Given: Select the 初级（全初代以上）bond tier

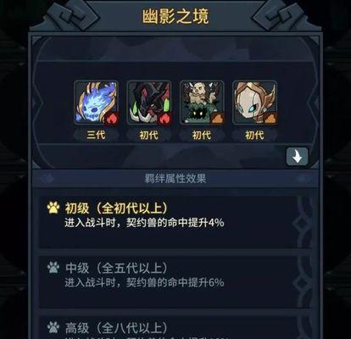Looking at the screenshot, I should pos(168,222).
